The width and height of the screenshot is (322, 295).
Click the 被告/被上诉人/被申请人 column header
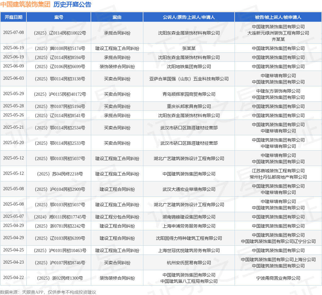278,17
